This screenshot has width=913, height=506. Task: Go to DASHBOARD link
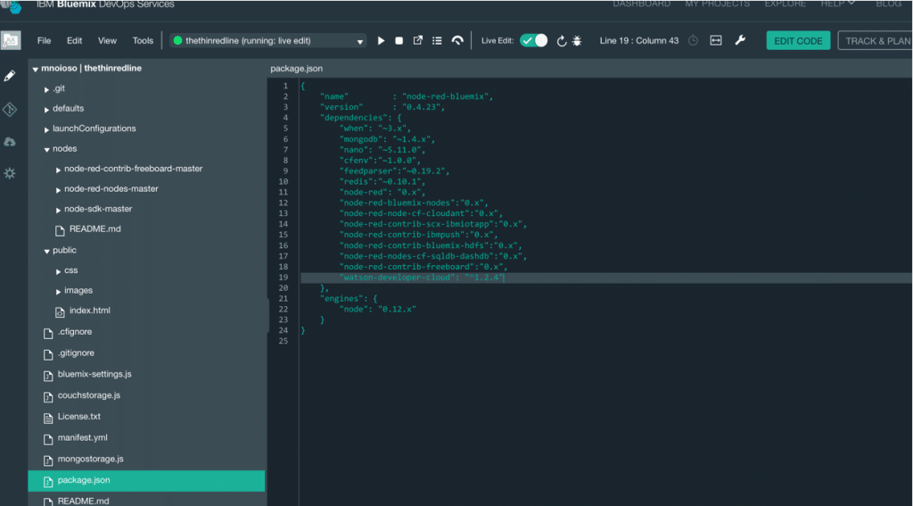[x=642, y=4]
